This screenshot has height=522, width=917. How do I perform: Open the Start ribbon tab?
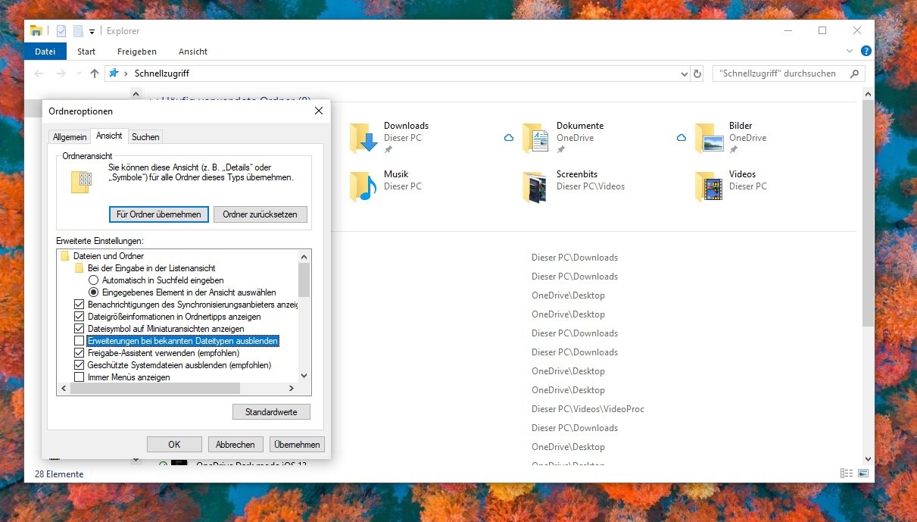(x=86, y=52)
